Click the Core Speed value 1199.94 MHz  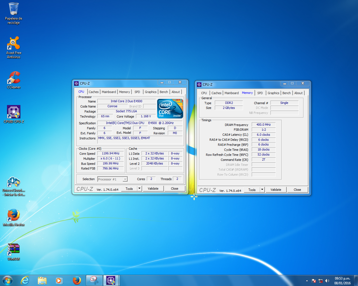click(110, 153)
